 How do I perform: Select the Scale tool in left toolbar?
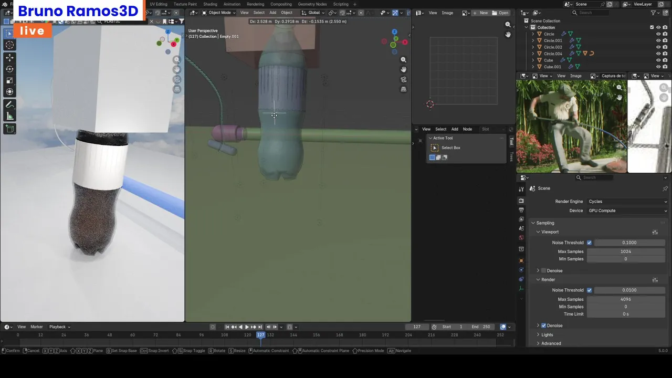click(x=9, y=81)
